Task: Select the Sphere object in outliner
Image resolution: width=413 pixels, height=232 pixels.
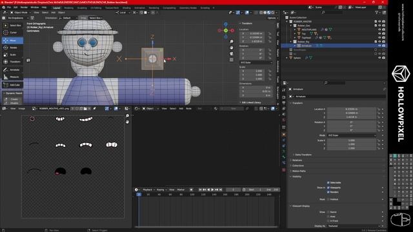Action: pyautogui.click(x=297, y=58)
